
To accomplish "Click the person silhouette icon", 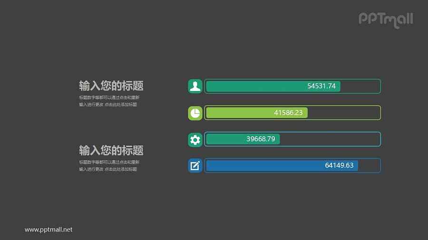I will 195,86.
